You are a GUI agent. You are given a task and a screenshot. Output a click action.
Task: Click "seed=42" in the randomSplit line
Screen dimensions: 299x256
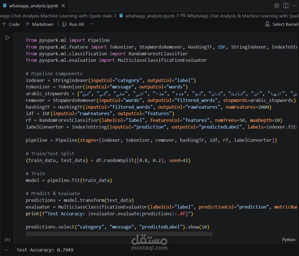point(179,161)
